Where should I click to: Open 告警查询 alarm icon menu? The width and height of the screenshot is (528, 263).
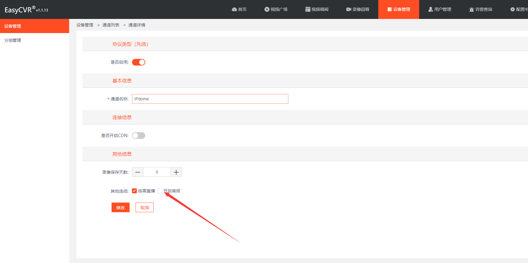click(480, 9)
